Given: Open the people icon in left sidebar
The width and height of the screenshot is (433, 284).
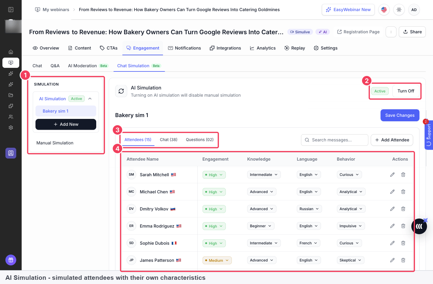Looking at the screenshot, I should click(11, 117).
